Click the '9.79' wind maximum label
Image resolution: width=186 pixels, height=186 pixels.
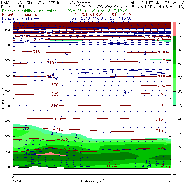click(x=86, y=158)
